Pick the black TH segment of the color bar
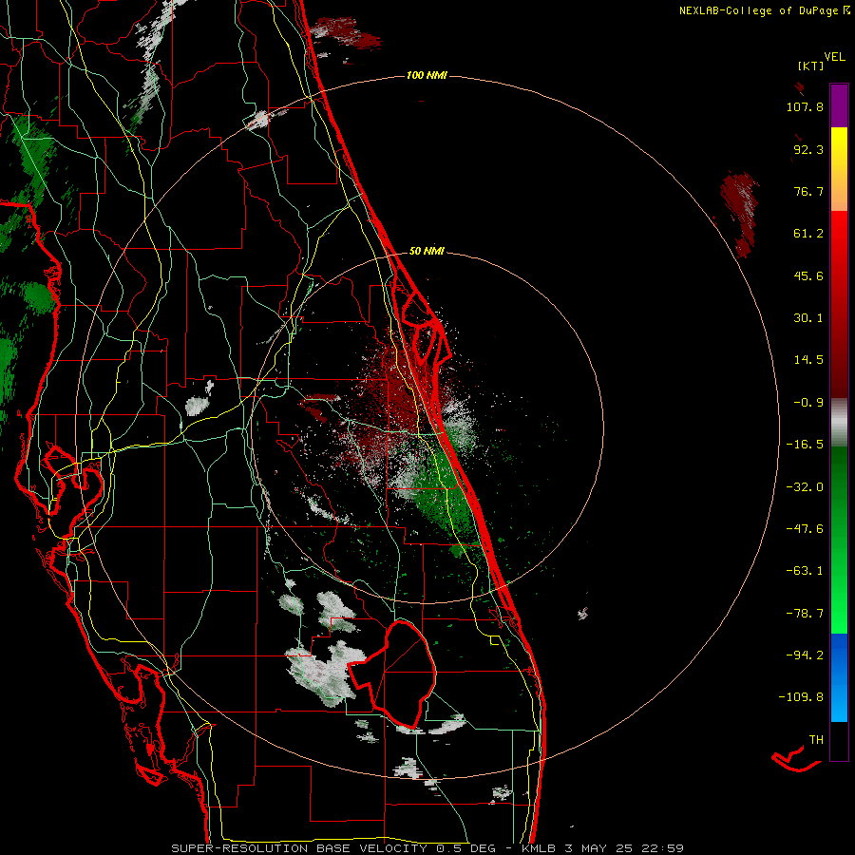The height and width of the screenshot is (855, 855). tap(839, 741)
